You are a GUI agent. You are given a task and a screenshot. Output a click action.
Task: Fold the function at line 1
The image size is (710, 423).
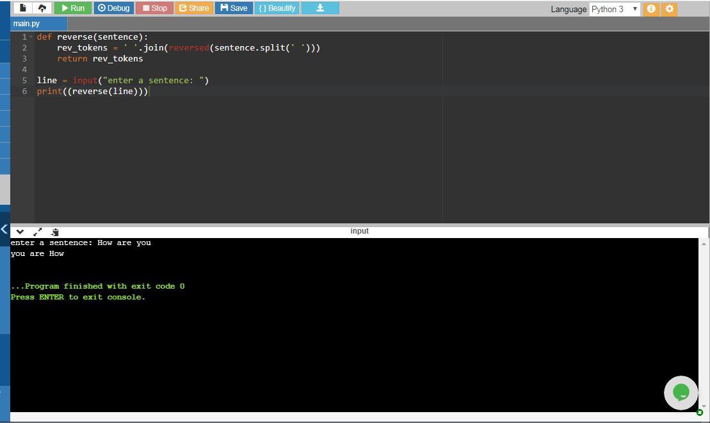point(31,37)
